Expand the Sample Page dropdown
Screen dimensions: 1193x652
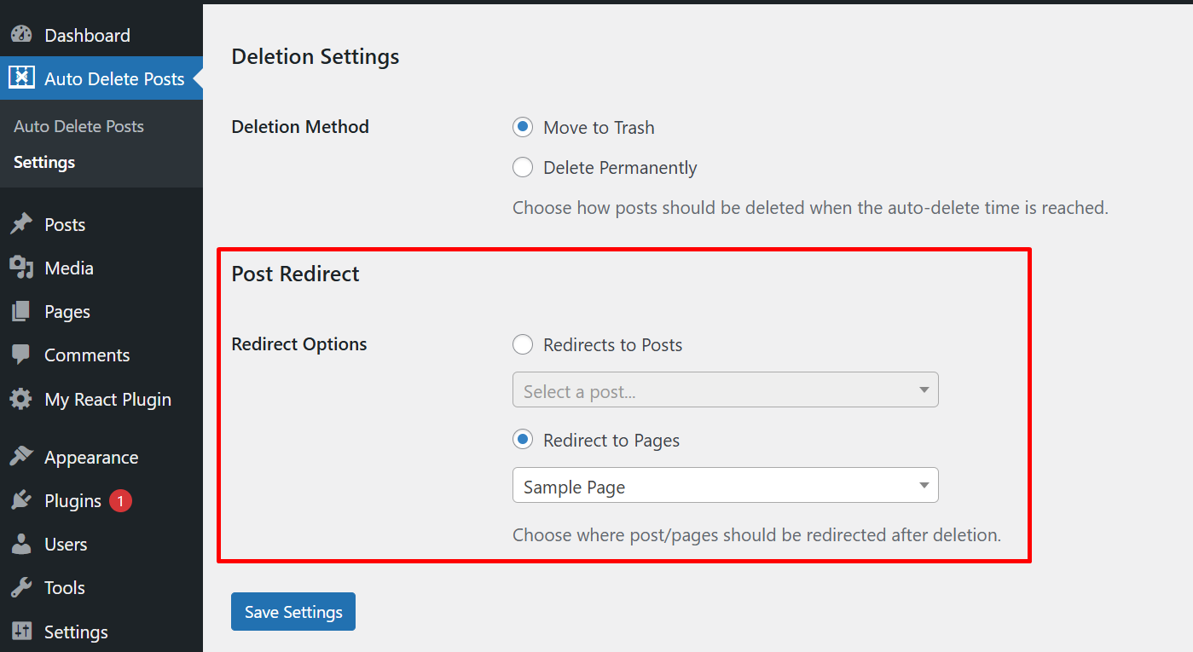click(725, 486)
